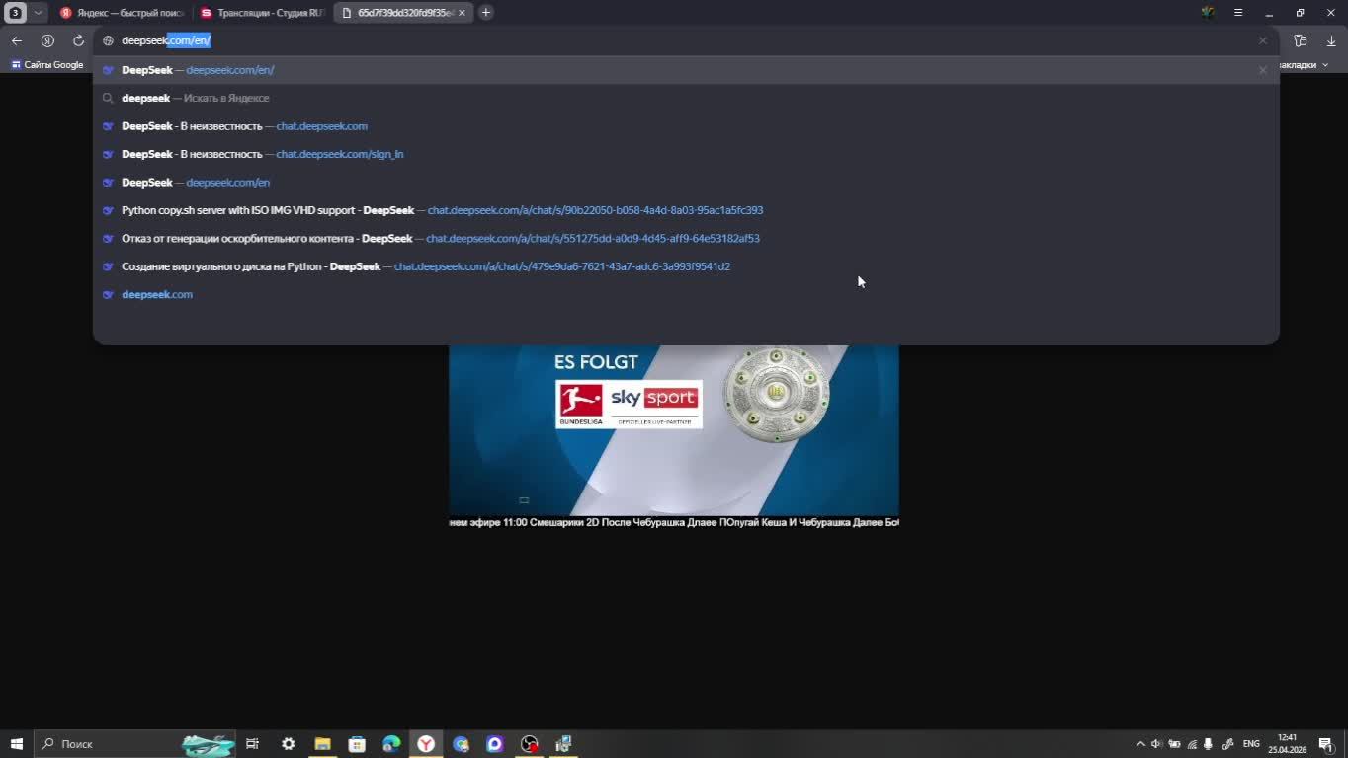This screenshot has width=1348, height=758.
Task: Switch to the Яндекс — быстрый поиск tab
Action: (x=122, y=13)
